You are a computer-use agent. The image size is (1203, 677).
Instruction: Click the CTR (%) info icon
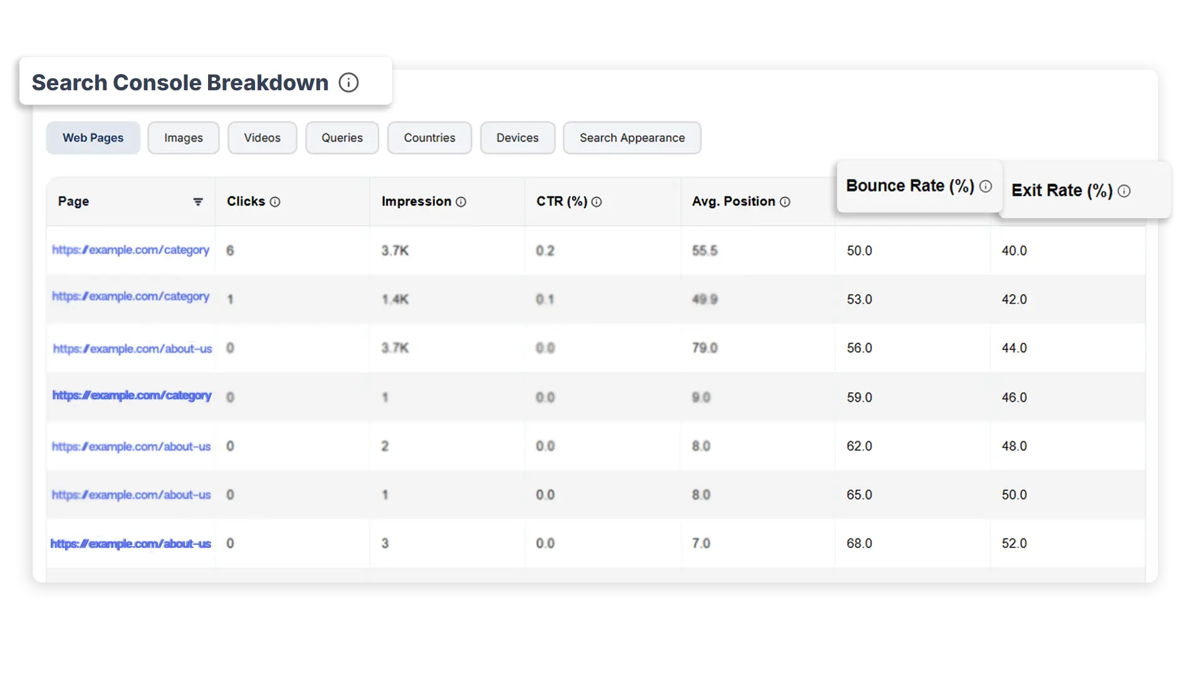point(596,202)
